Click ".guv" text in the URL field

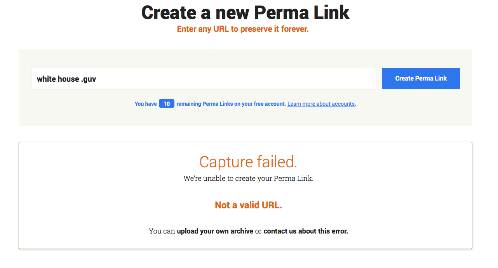click(x=89, y=79)
